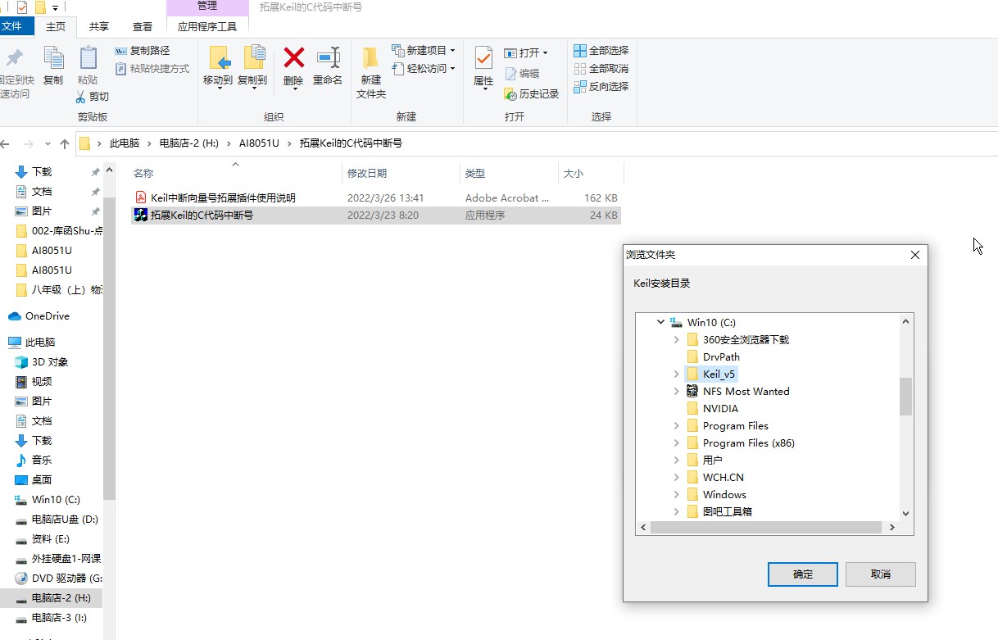Select the 用户 folder in tree
This screenshot has height=640, width=998.
(705, 461)
